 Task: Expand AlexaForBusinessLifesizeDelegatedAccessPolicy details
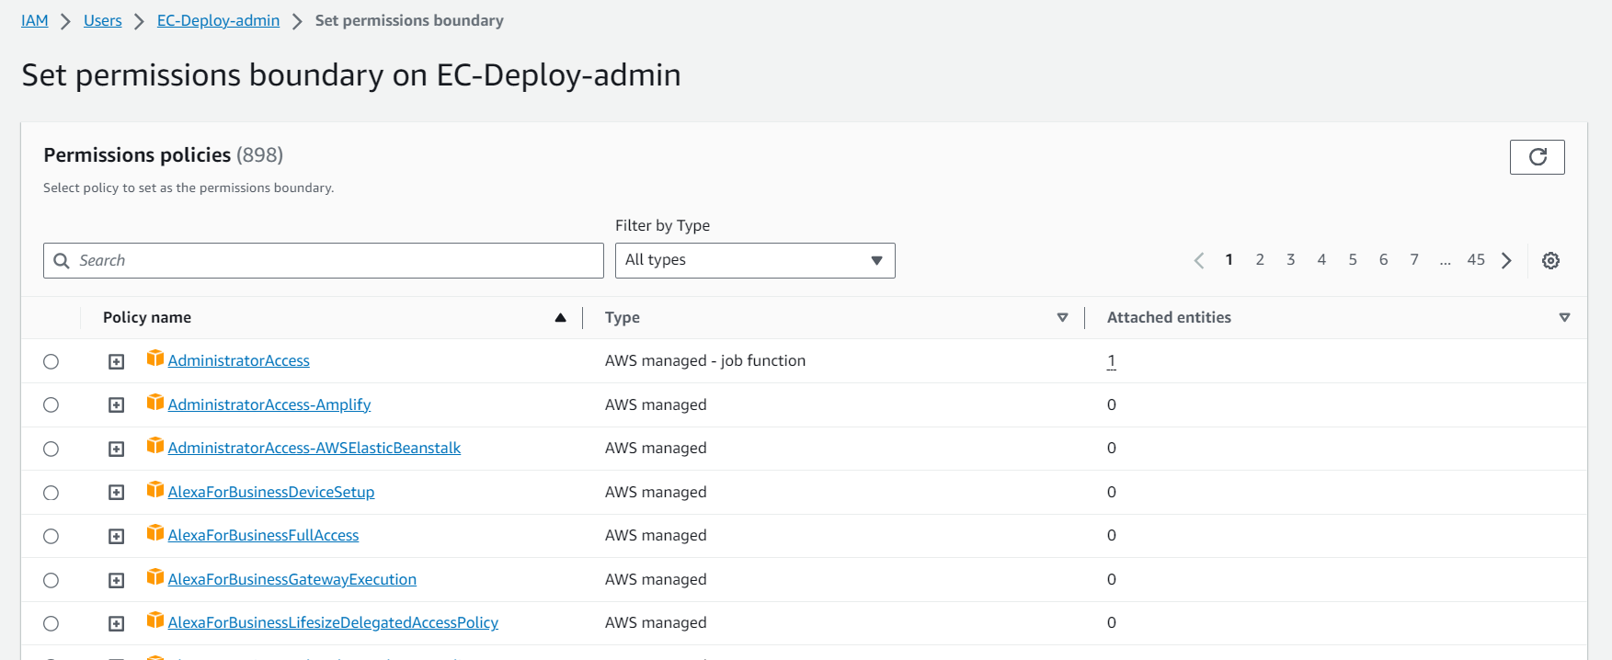pyautogui.click(x=117, y=624)
